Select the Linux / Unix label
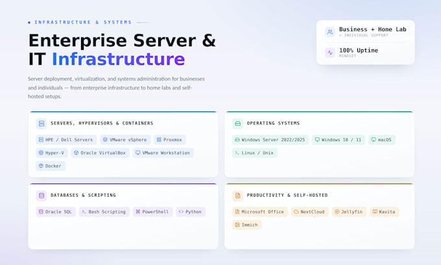441x265 pixels. click(x=257, y=153)
